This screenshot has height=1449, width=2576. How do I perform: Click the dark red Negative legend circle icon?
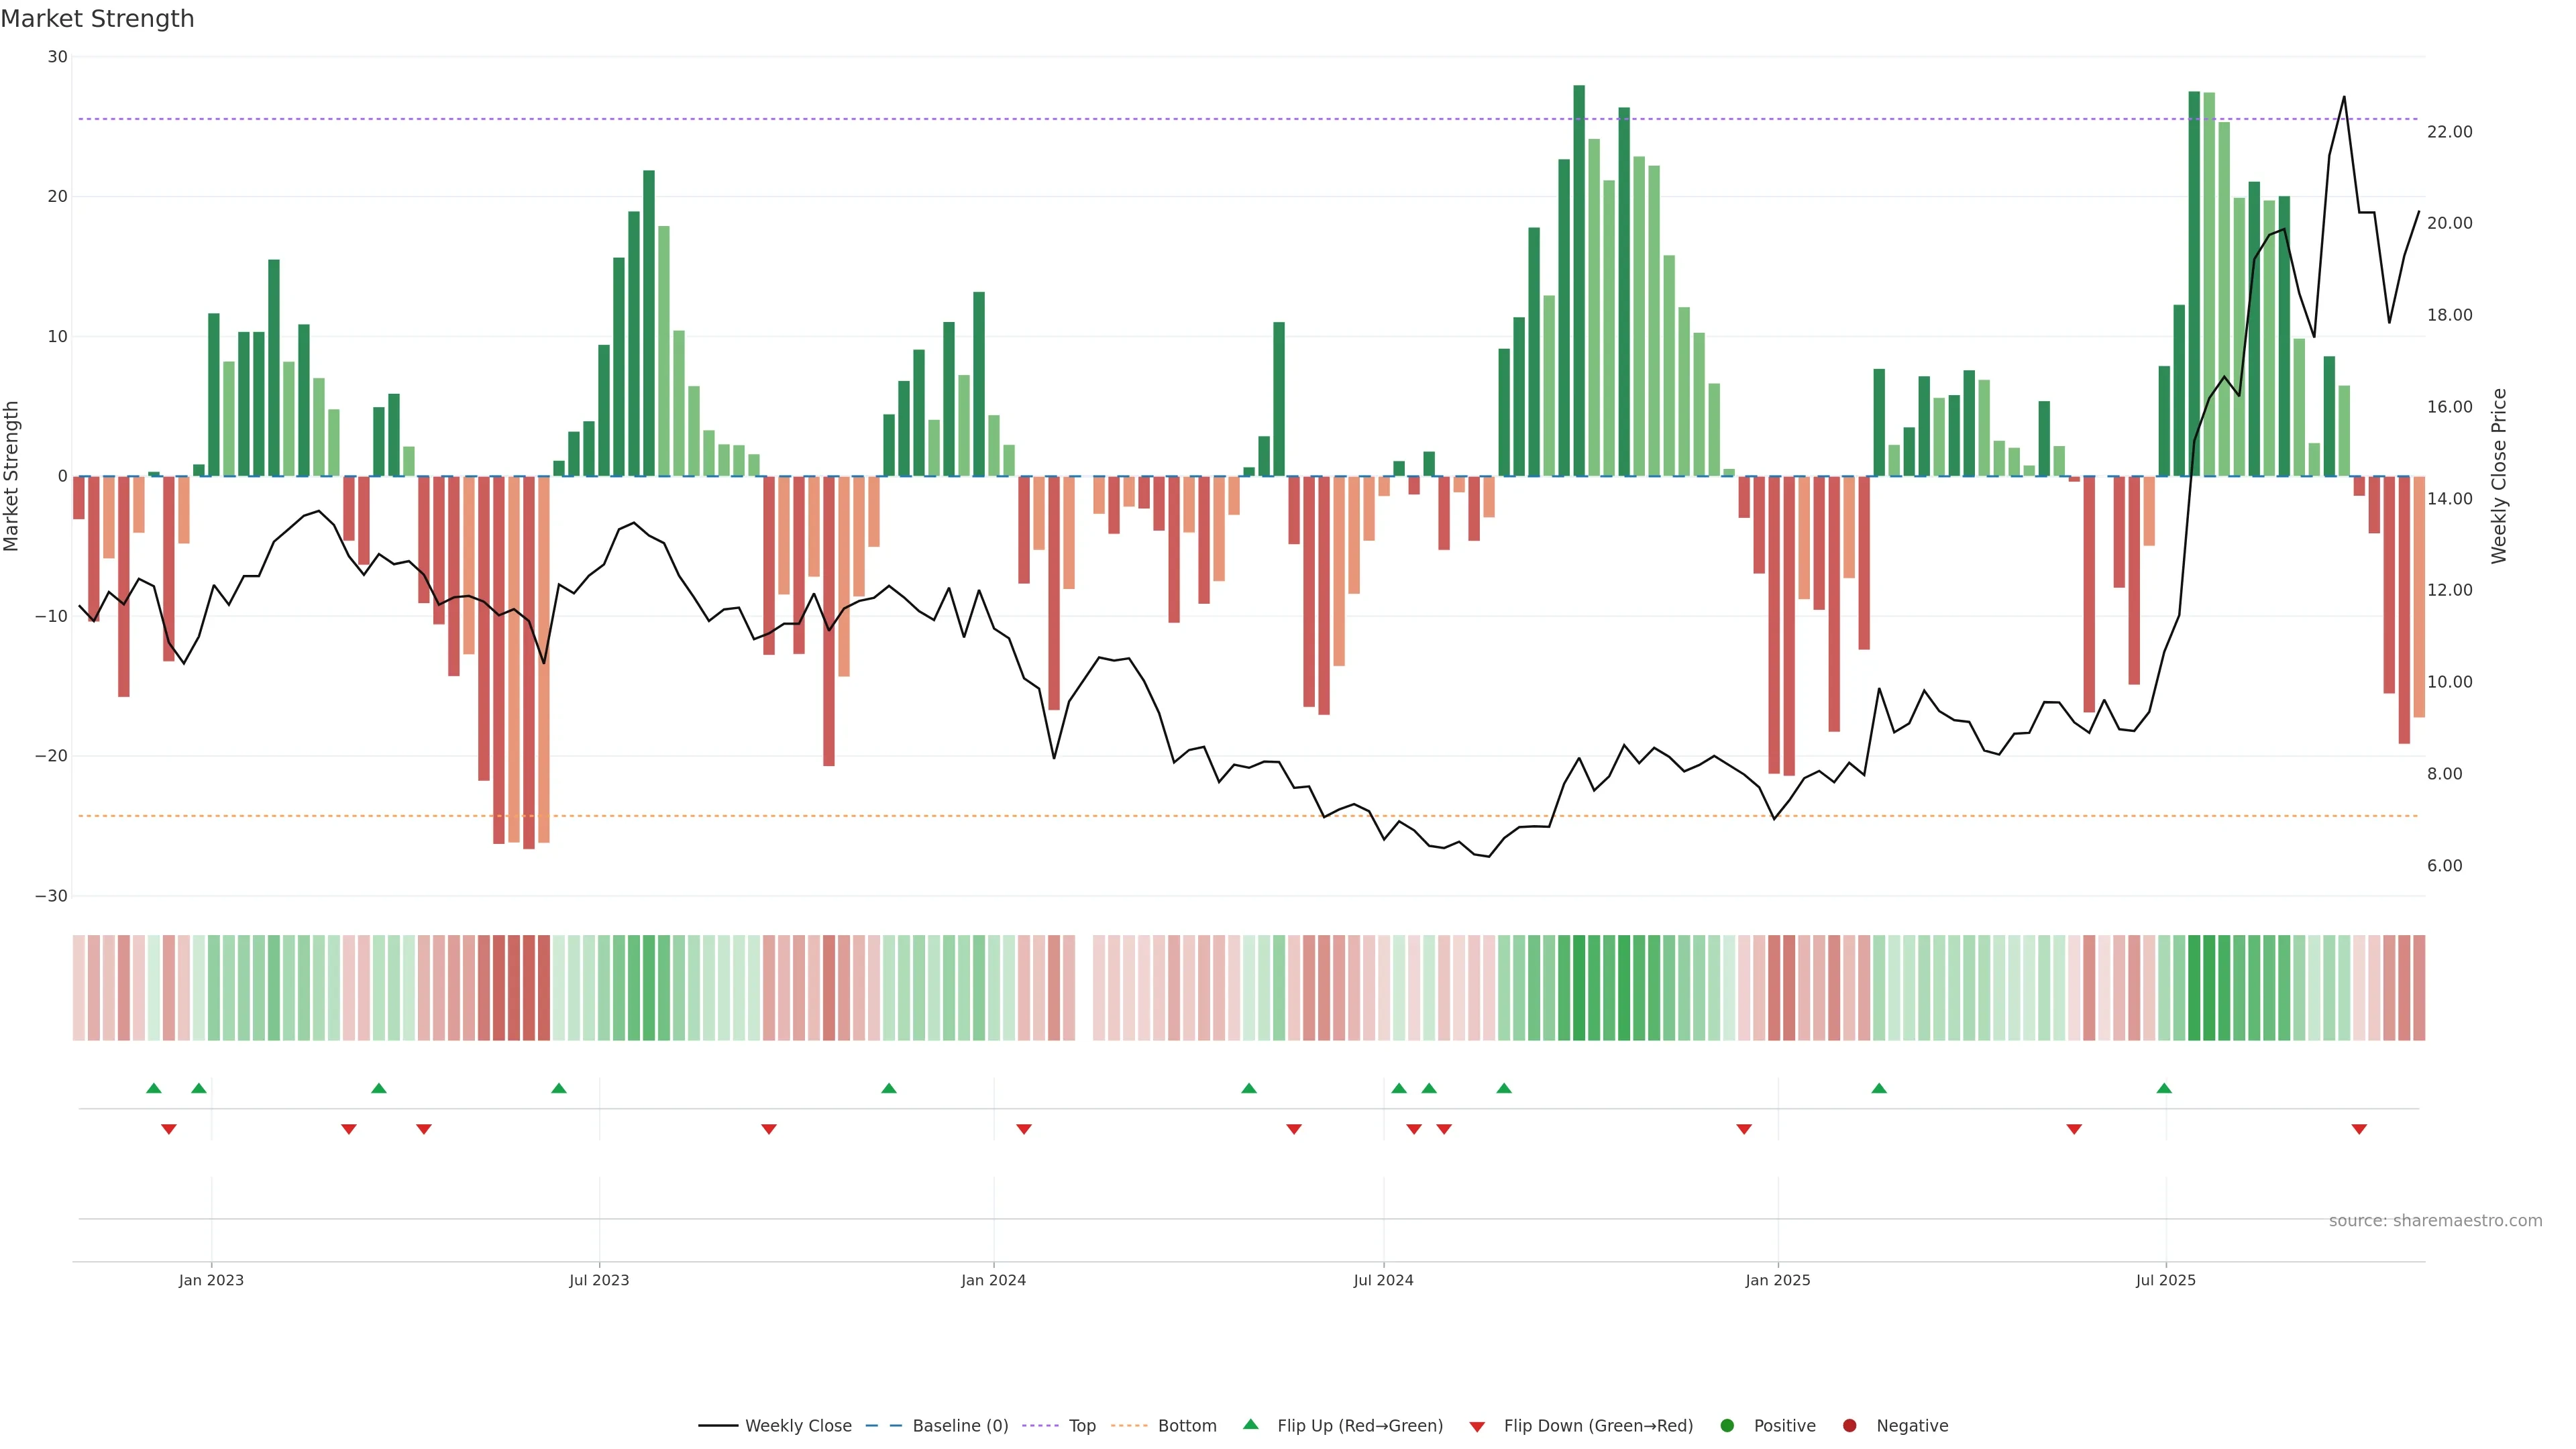pos(1849,1426)
